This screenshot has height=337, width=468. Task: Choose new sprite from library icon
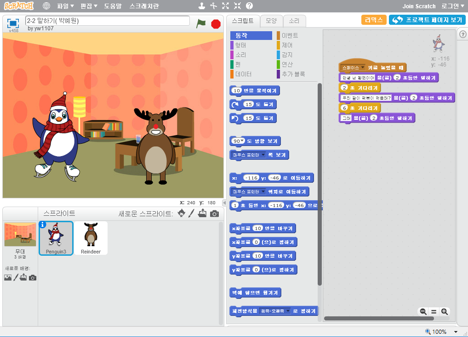click(x=181, y=213)
